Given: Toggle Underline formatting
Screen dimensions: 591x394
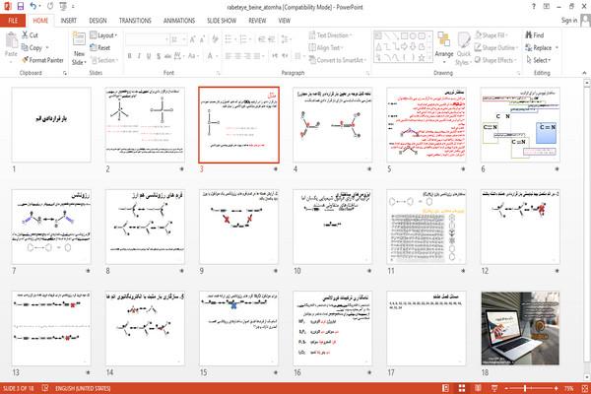Looking at the screenshot, I should pyautogui.click(x=149, y=56).
